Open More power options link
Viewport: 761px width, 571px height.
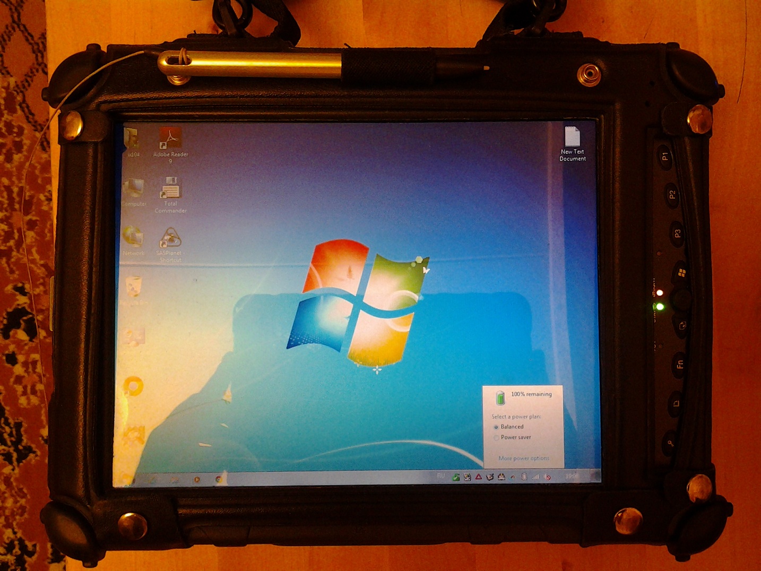coord(524,458)
